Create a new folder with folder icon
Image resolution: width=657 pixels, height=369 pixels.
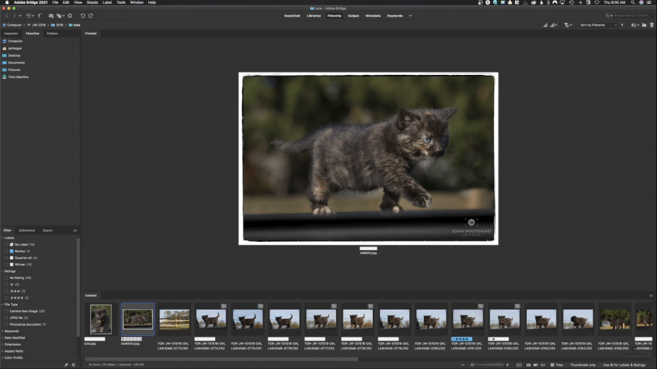[x=644, y=25]
